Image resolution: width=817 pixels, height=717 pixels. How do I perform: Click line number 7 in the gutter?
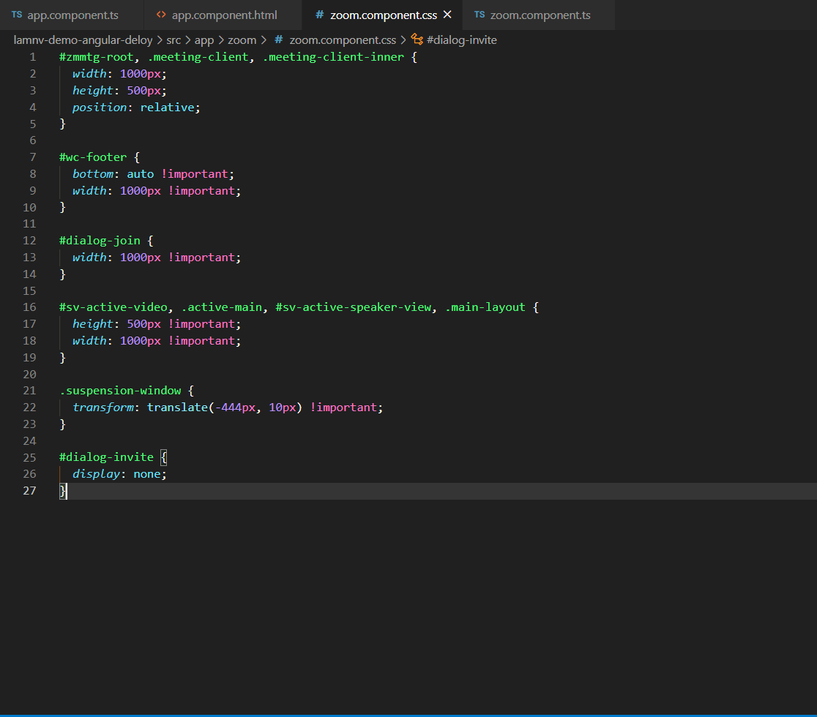pos(32,157)
